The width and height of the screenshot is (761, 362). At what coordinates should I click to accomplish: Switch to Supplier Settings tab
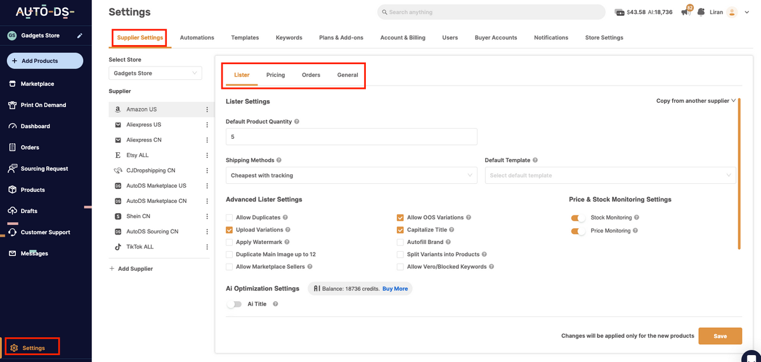140,38
